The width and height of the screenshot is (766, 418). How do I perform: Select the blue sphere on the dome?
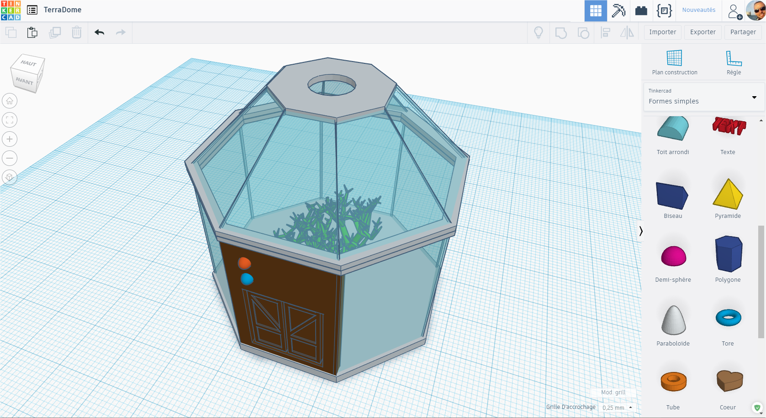pos(247,279)
